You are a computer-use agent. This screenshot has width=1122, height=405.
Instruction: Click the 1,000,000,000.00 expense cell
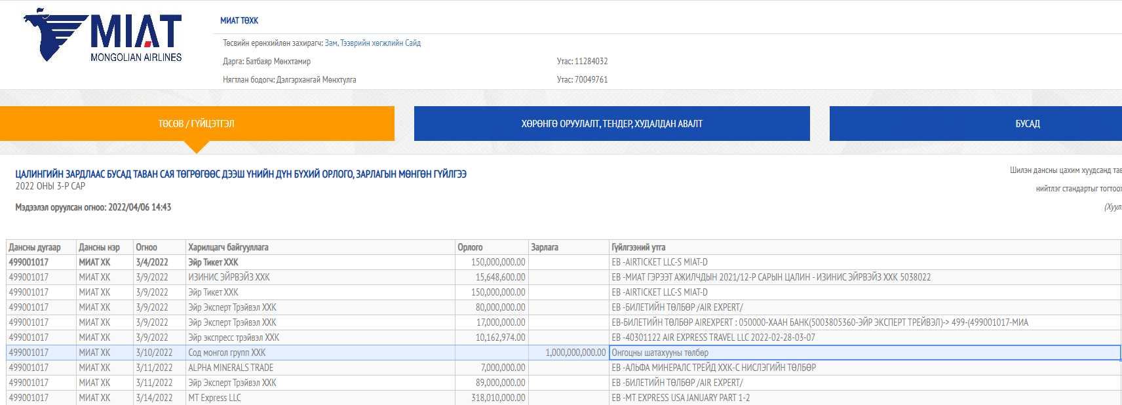(x=575, y=353)
